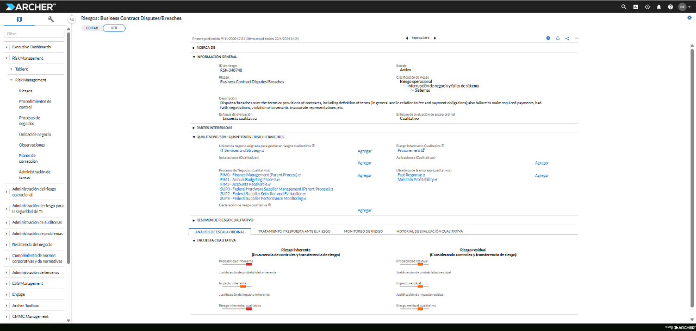Open the Monitoreo de Riesgo tab
Screen dimensions: 696x331
363,231
